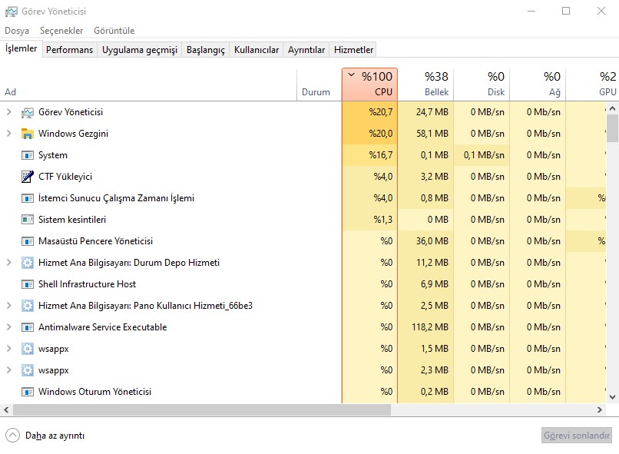Expand Hizmet Ana Bilgisayarı: Durum Depo Hizmeti
Screen dimensions: 619x454
pos(8,263)
